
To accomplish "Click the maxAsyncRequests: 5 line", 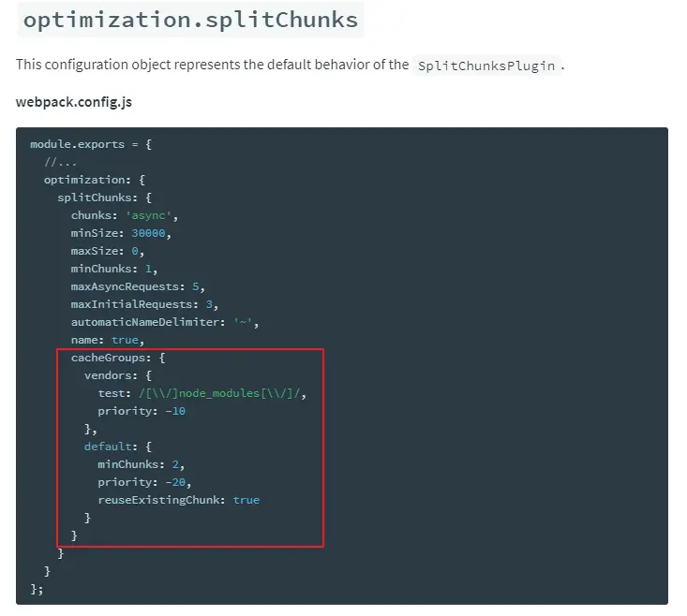I will (x=138, y=286).
